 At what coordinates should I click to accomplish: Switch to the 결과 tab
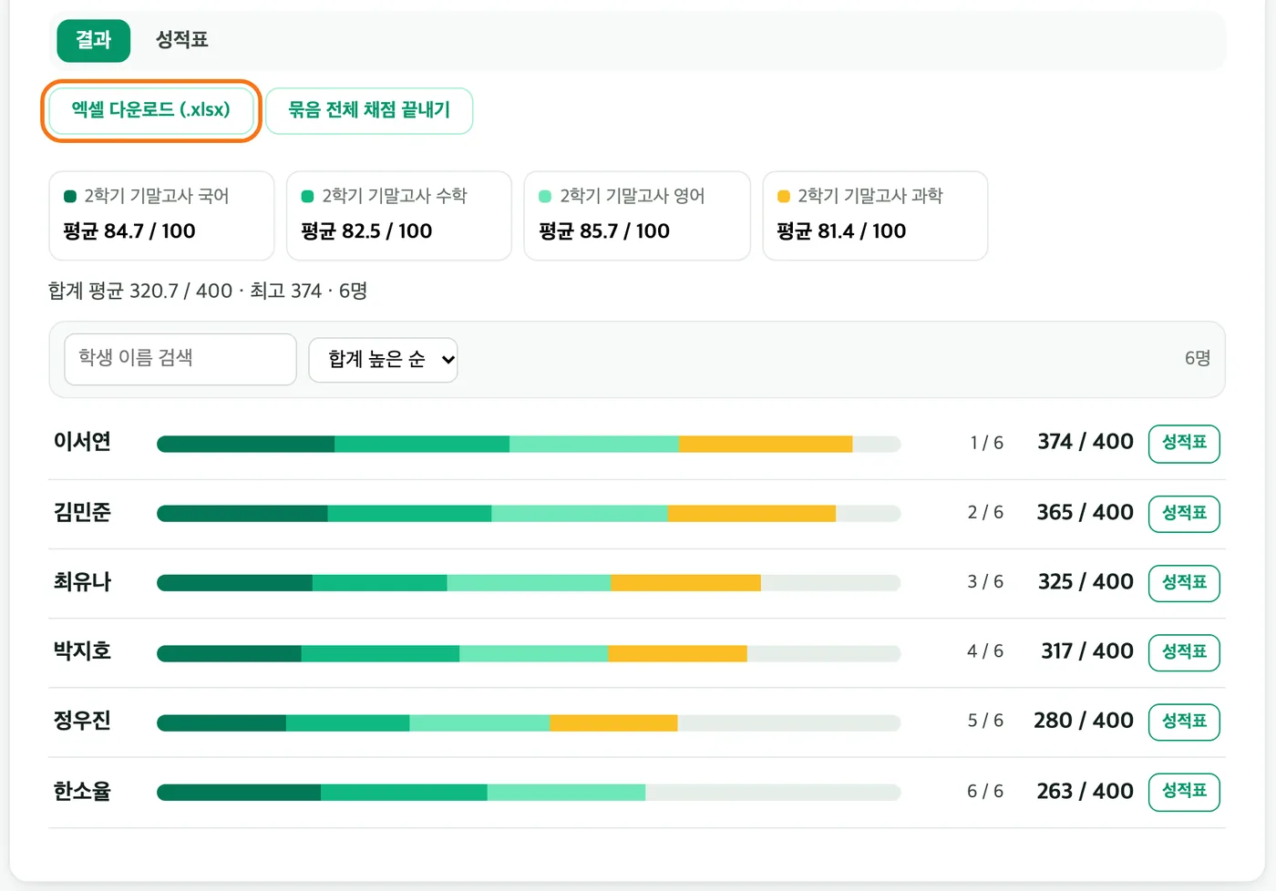pyautogui.click(x=93, y=40)
